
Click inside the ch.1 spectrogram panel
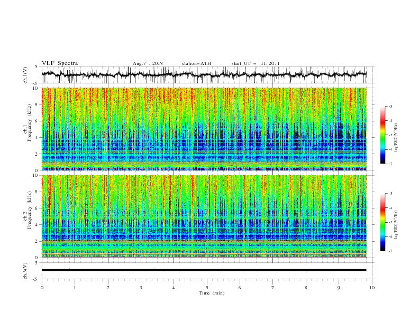(204, 129)
